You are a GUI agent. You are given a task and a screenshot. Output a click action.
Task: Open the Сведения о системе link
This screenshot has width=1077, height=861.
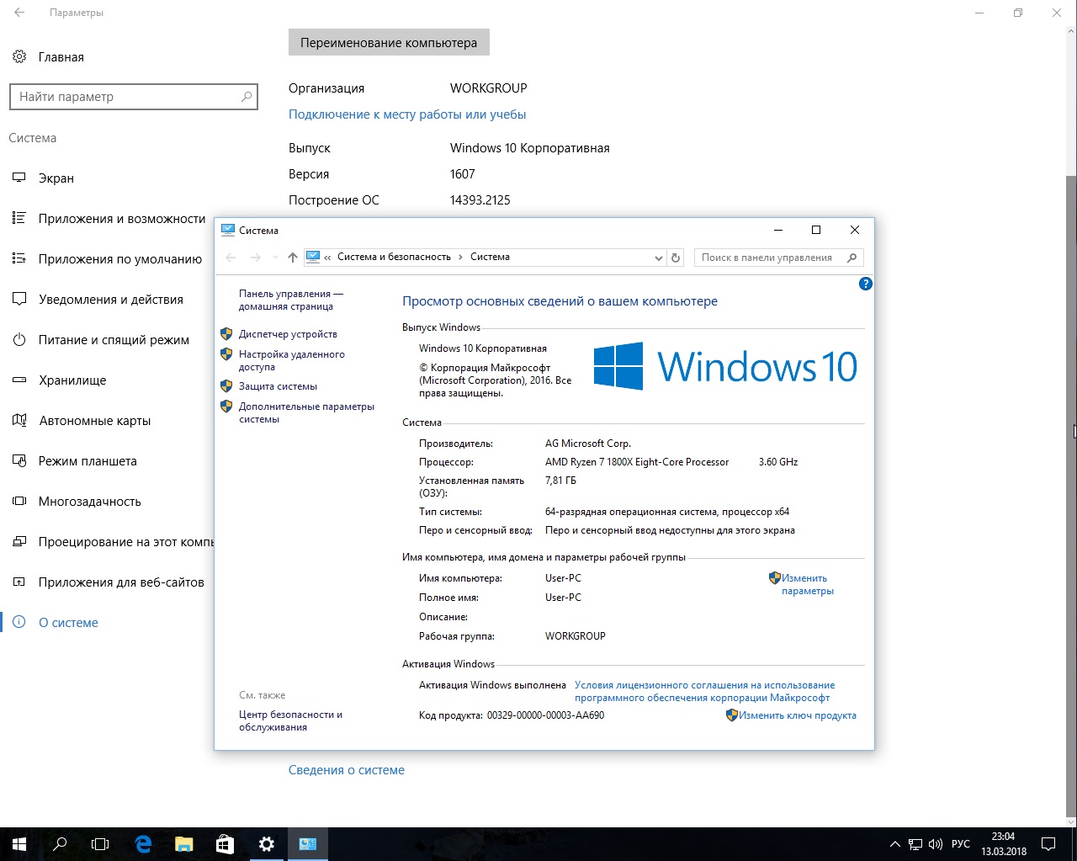pyautogui.click(x=347, y=770)
